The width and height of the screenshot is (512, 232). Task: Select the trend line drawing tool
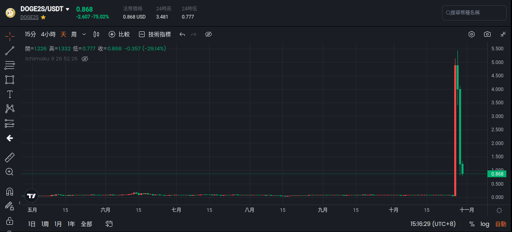(10, 51)
